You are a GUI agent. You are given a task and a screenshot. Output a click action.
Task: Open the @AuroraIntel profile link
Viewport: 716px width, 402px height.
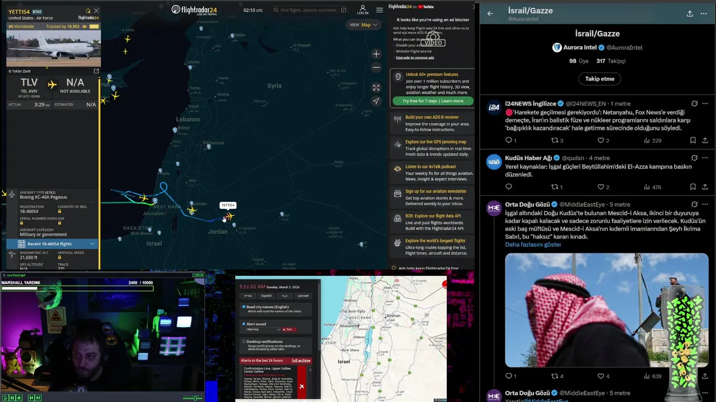click(624, 47)
